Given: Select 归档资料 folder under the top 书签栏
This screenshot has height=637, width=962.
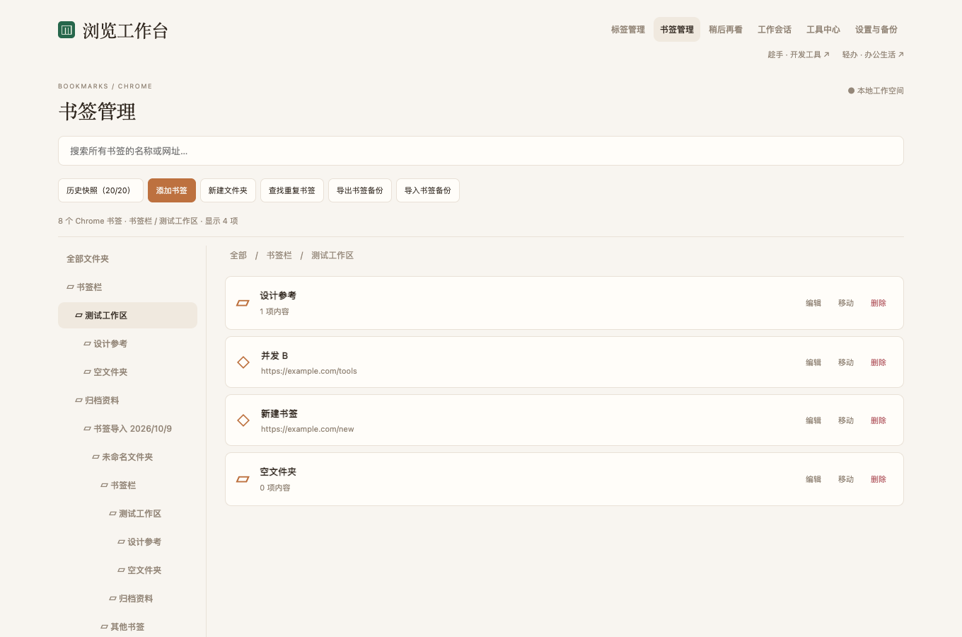Looking at the screenshot, I should [x=127, y=401].
